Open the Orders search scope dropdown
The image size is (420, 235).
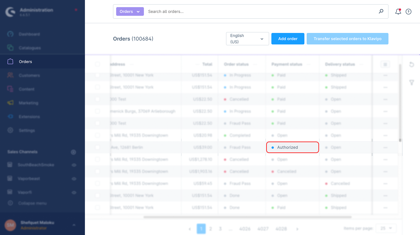point(130,11)
